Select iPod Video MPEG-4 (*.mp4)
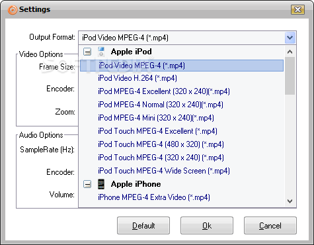This screenshot has width=314, height=245. point(182,66)
